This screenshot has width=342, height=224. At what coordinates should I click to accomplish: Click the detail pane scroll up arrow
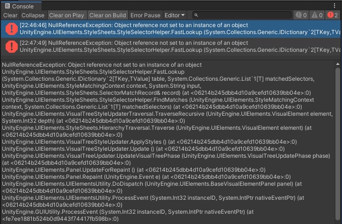338,64
